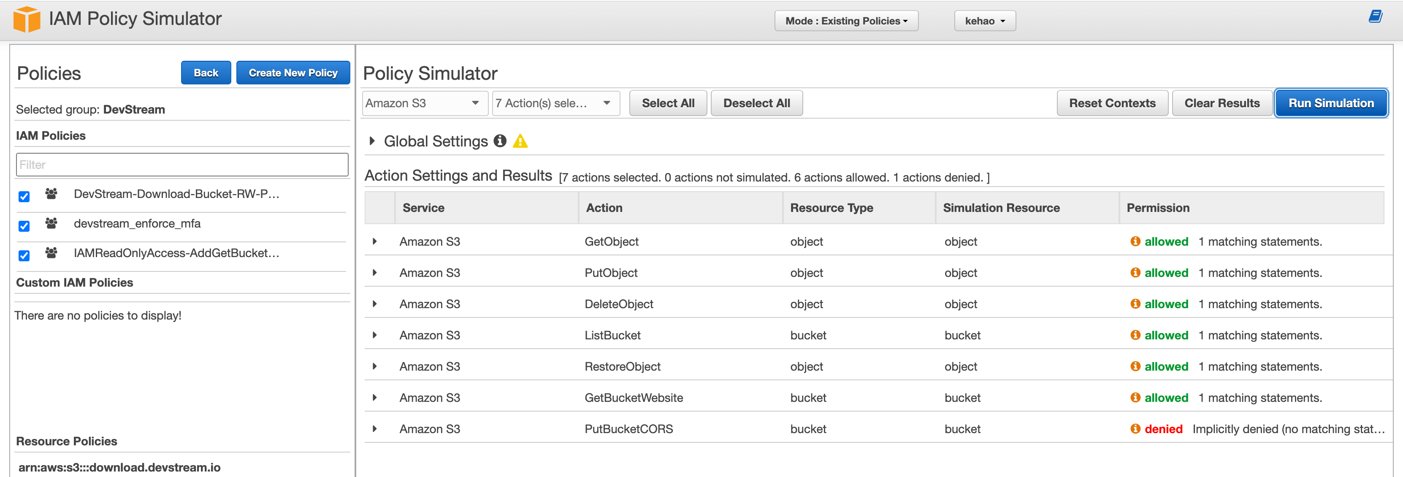This screenshot has height=477, width=1403.
Task: Click group icon beside DevStream-Download-Bucket-RW policy
Action: tap(51, 194)
